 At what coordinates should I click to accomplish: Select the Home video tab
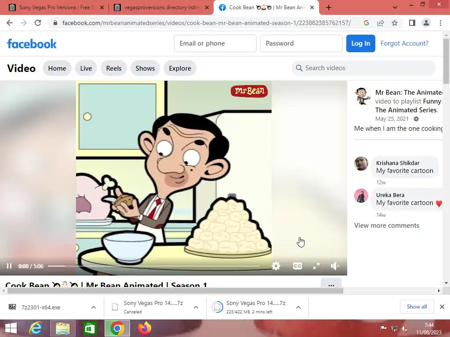[x=57, y=68]
